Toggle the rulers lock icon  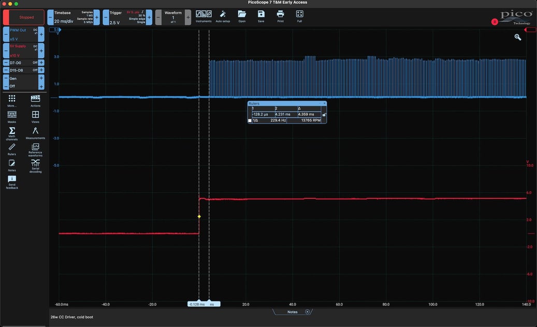coord(324,115)
